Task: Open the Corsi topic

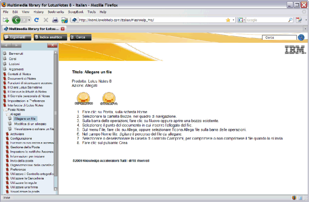Action: (13, 59)
